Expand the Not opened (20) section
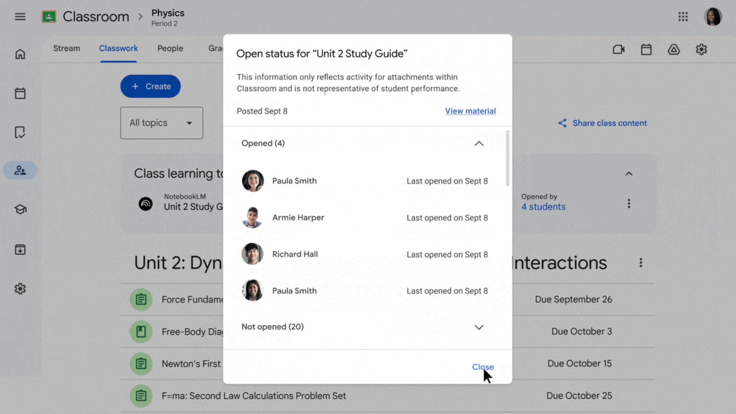This screenshot has width=736, height=414. point(479,327)
